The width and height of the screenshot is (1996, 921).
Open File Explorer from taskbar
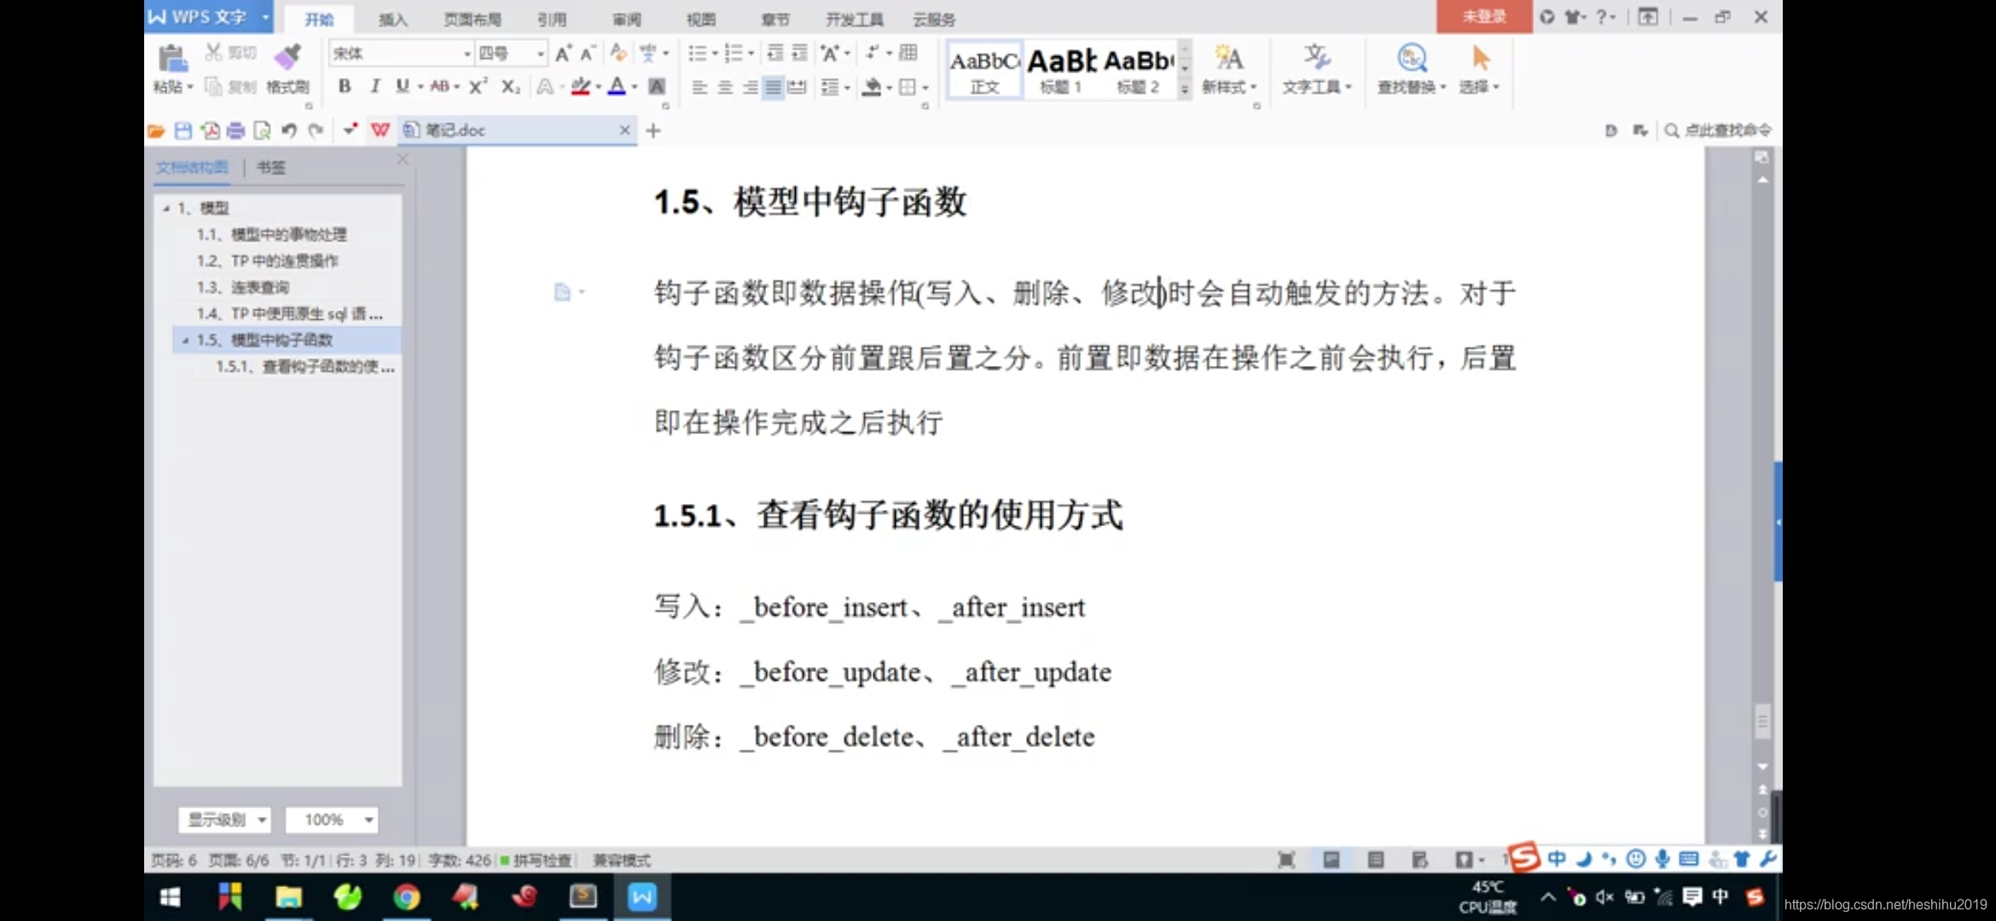(288, 897)
